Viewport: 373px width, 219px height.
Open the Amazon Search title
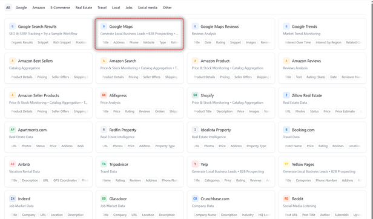[123, 61]
